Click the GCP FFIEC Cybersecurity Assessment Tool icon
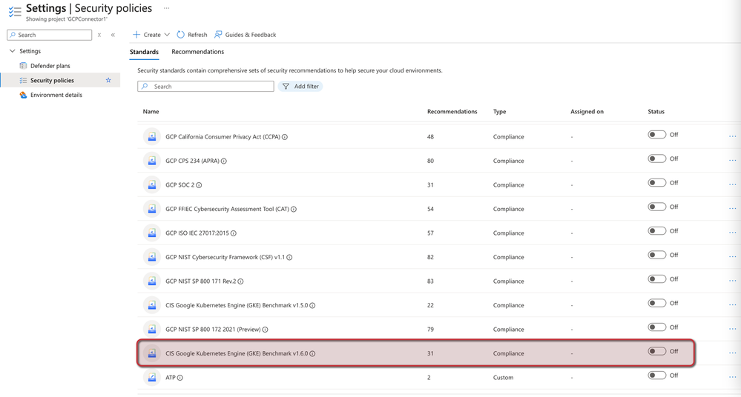 [x=152, y=209]
